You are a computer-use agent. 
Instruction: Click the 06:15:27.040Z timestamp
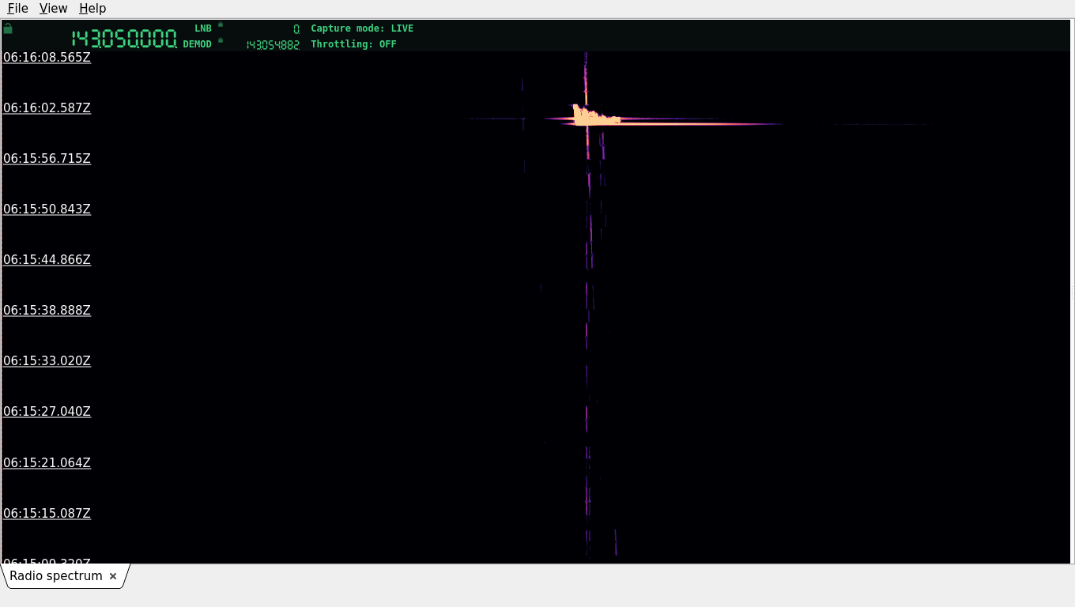click(47, 411)
